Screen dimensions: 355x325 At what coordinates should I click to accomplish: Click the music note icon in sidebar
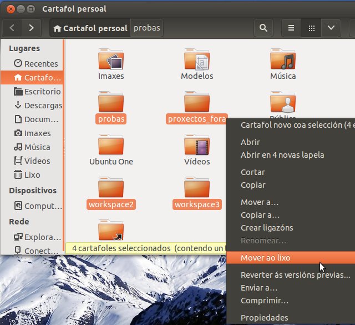(x=18, y=147)
